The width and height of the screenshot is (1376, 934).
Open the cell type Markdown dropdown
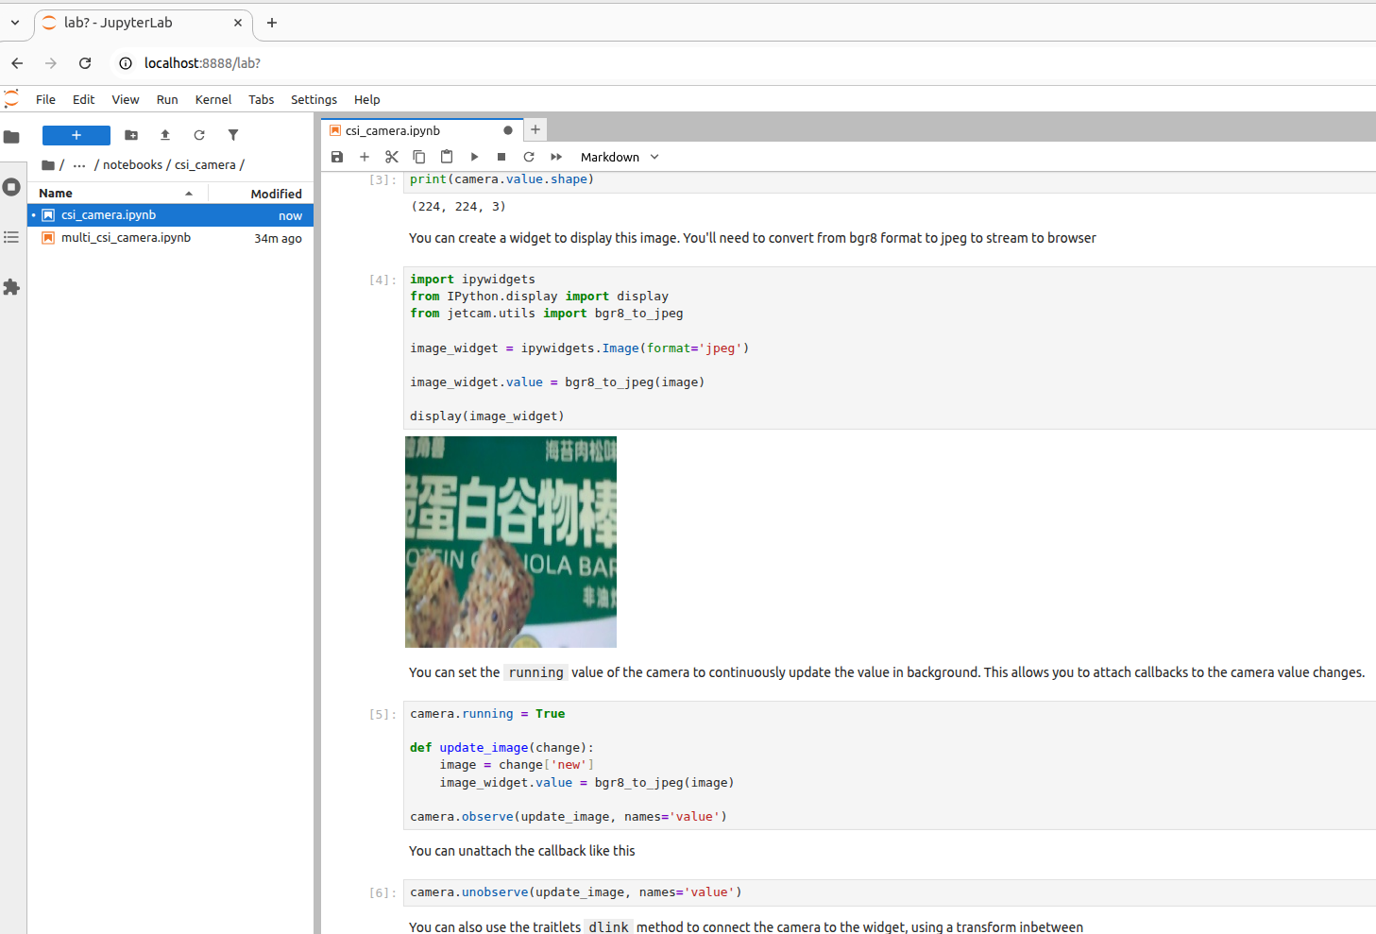pos(620,157)
